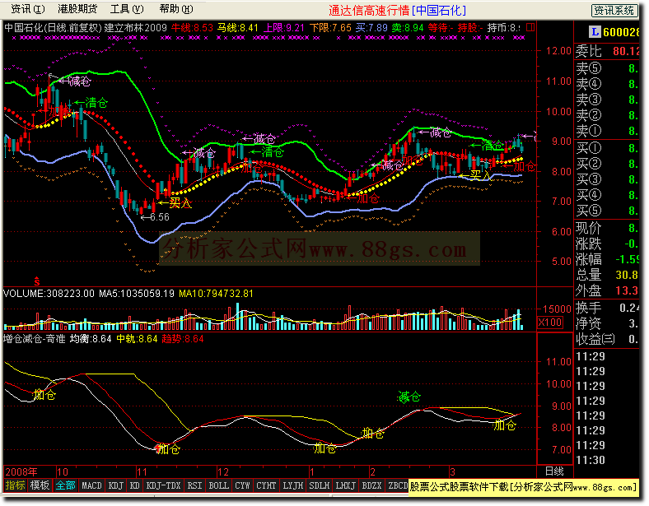
Task: Click the 马线:8.41 value
Action: pos(237,28)
